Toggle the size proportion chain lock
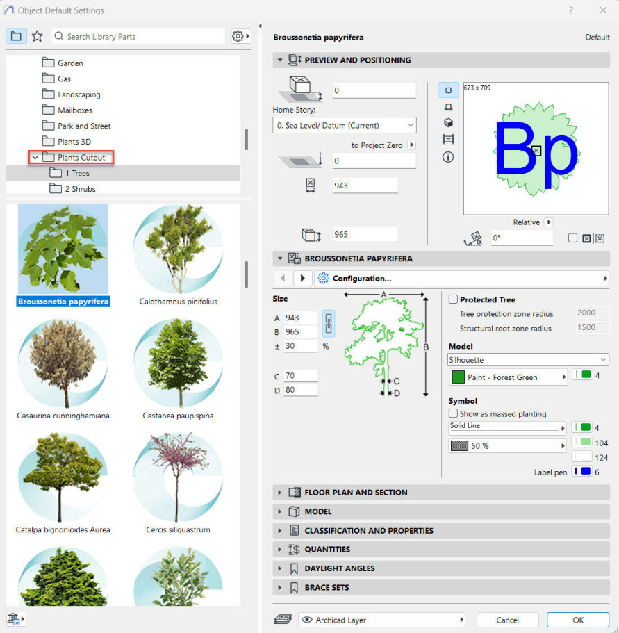 (x=329, y=324)
